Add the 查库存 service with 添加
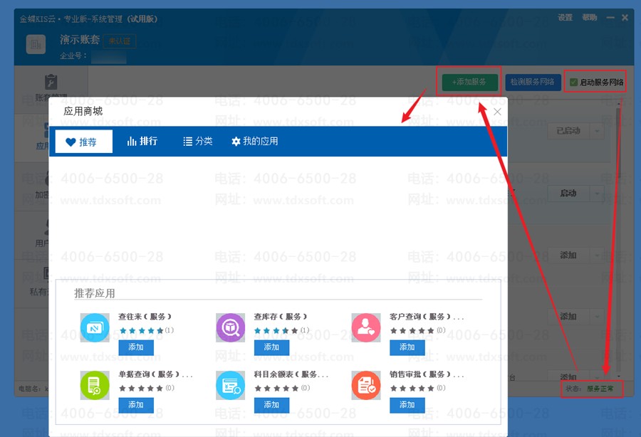Viewport: 641px width, 437px height. click(x=271, y=347)
